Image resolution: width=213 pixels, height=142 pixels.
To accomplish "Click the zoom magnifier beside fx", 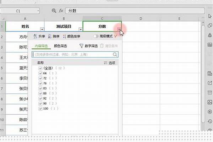I will [x=54, y=11].
